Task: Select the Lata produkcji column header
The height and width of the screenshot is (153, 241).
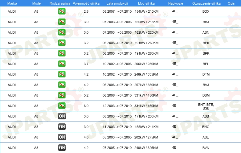Action: 117,3
